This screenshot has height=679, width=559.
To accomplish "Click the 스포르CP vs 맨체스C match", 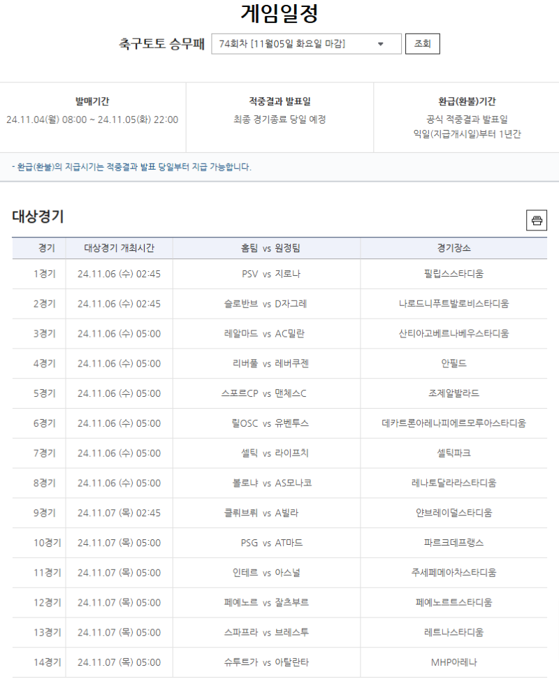I will pyautogui.click(x=263, y=393).
